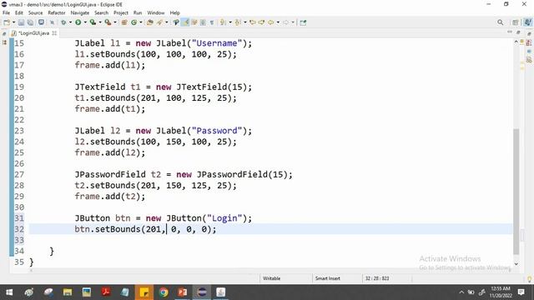Open Google Chrome from the taskbar
Screen dimensions: 534x300
[164, 292]
